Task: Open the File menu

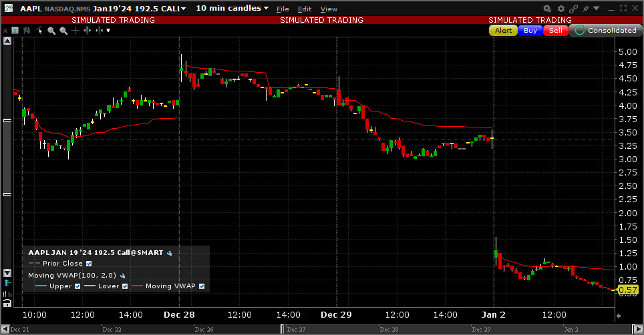Action: (x=283, y=9)
